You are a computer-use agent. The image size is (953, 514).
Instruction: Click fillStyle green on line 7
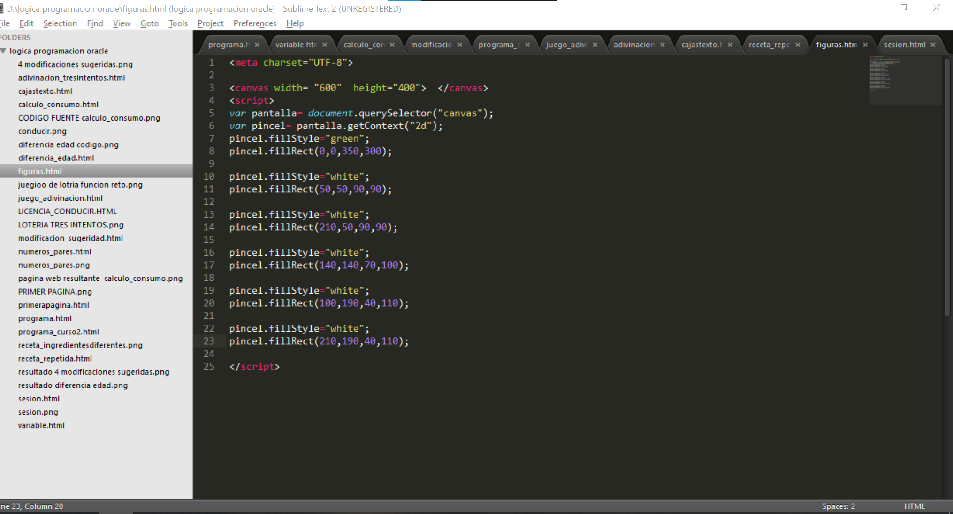tap(299, 138)
